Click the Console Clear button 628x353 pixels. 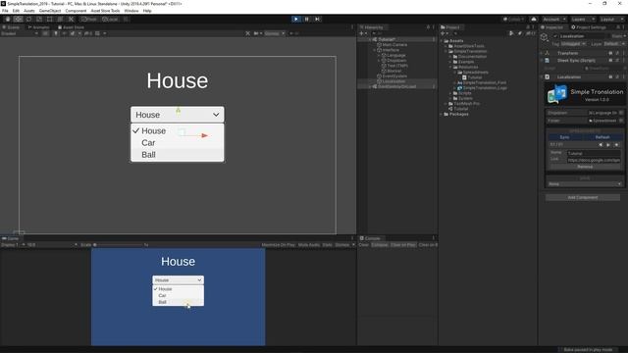point(363,244)
